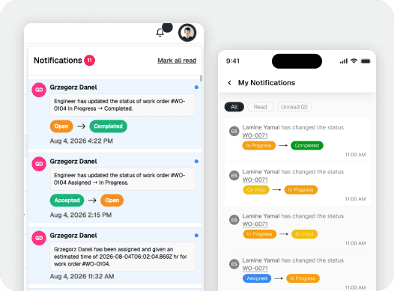The width and height of the screenshot is (394, 291).
Task: Click the My Notifications title
Action: tap(267, 83)
